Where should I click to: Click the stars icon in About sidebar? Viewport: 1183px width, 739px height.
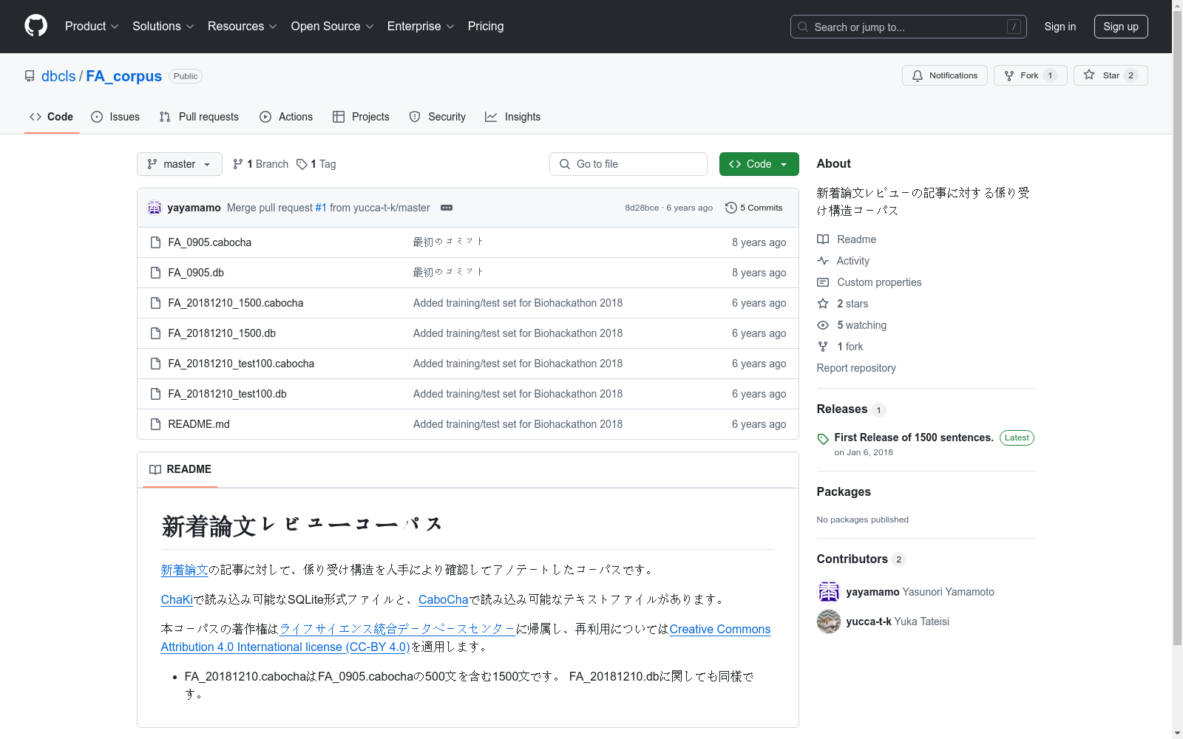[823, 304]
